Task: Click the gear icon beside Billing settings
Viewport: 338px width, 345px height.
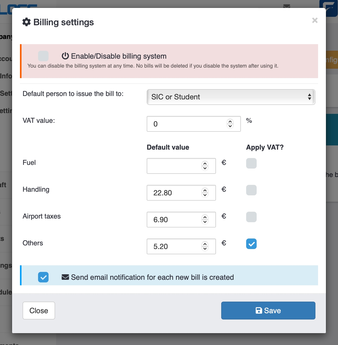Action: coord(27,22)
